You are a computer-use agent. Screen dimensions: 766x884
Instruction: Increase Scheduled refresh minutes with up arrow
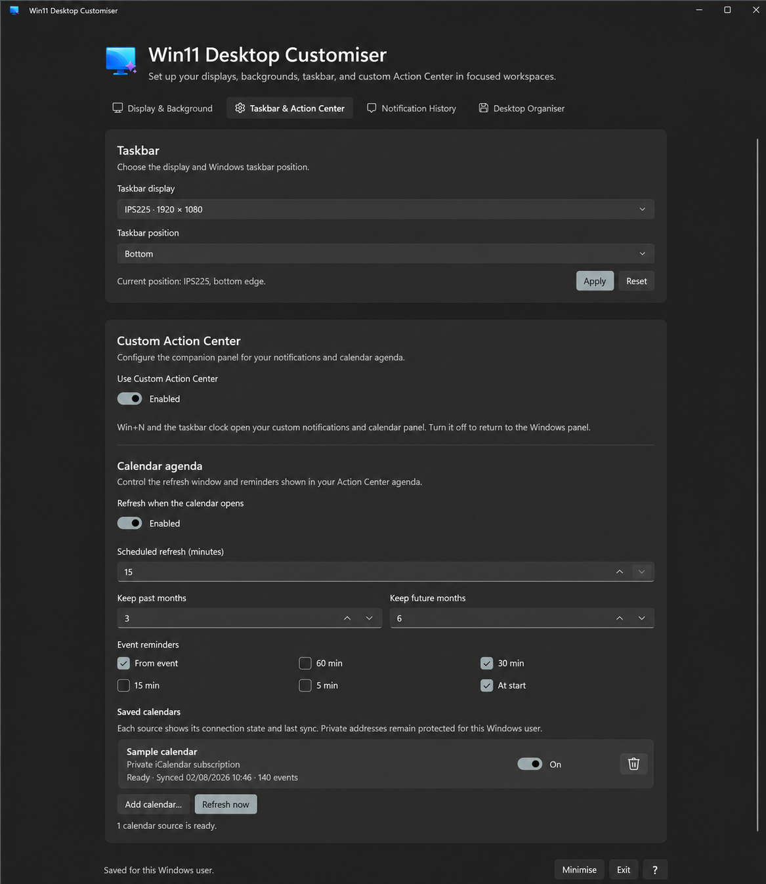tap(620, 572)
